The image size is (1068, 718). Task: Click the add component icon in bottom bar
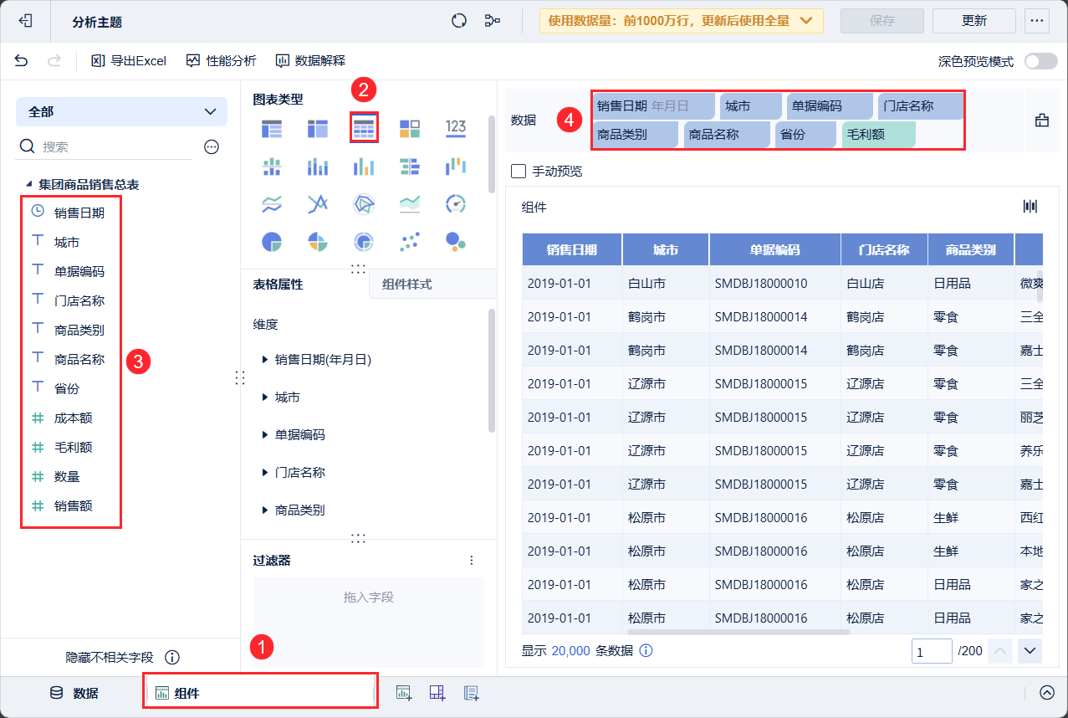click(404, 693)
